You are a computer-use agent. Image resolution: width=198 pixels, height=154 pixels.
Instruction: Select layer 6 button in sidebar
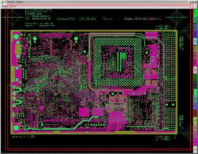tap(195, 56)
